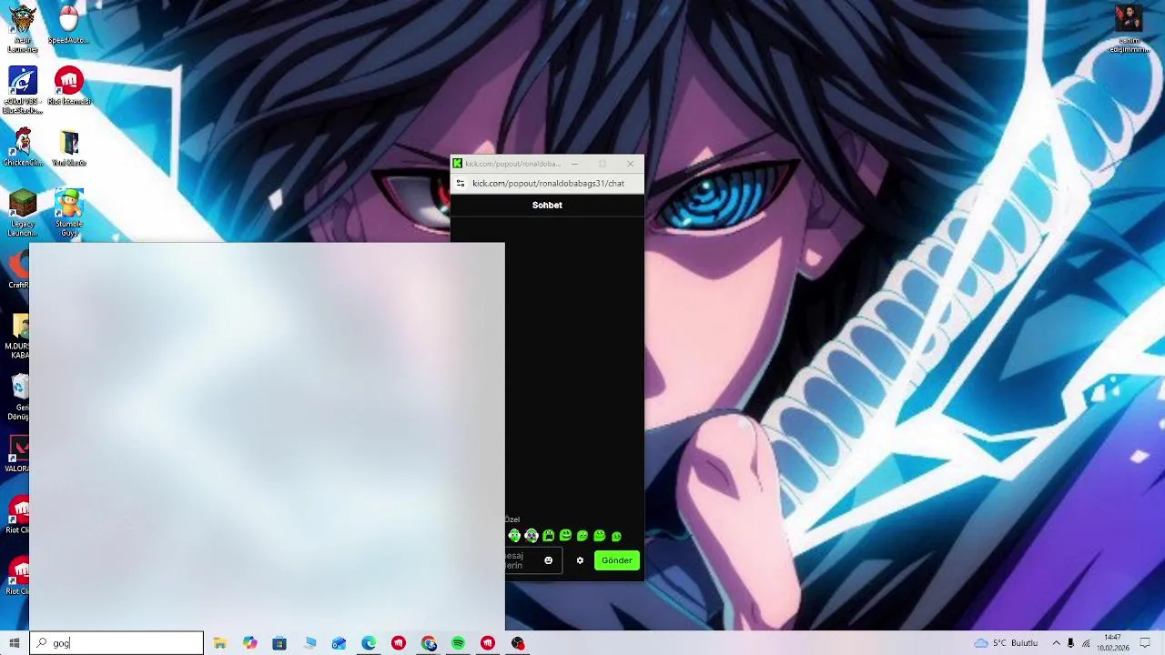Select VALORANT desktop shortcut
The image size is (1165, 655).
click(x=17, y=454)
